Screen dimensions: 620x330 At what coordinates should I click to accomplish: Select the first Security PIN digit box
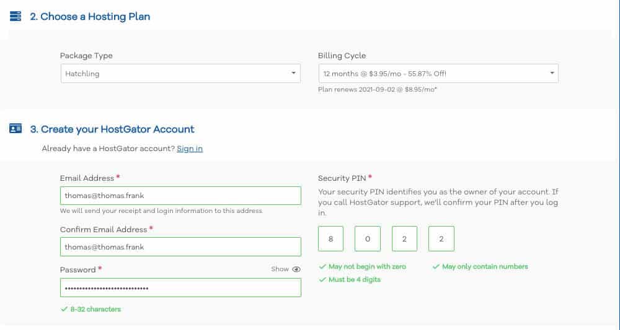(330, 239)
